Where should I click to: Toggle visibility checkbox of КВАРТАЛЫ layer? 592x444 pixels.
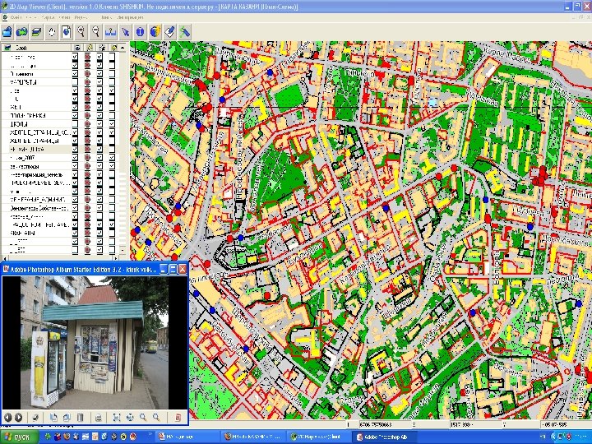(75, 233)
